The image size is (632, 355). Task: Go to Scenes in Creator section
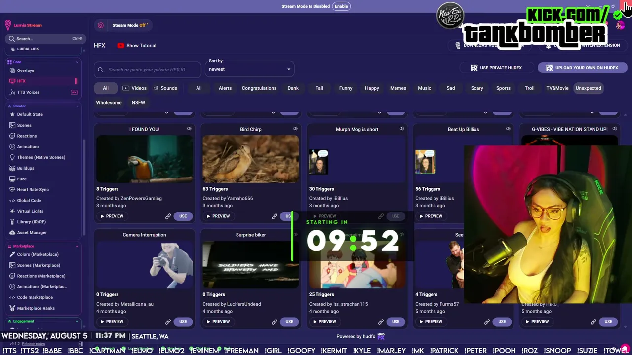coord(24,125)
